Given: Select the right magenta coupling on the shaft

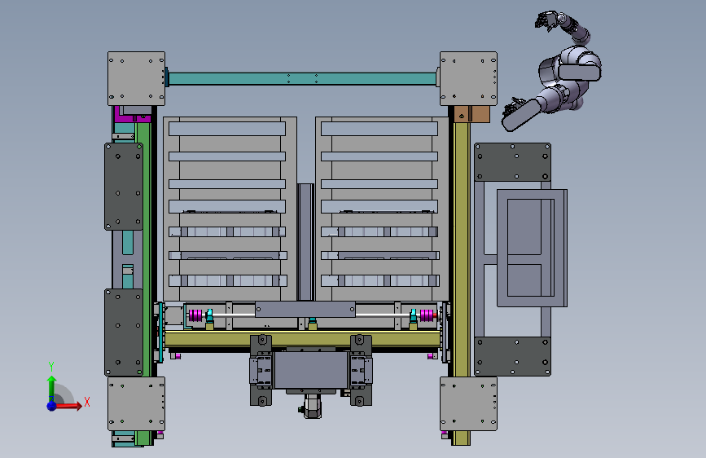Looking at the screenshot, I should [x=427, y=315].
